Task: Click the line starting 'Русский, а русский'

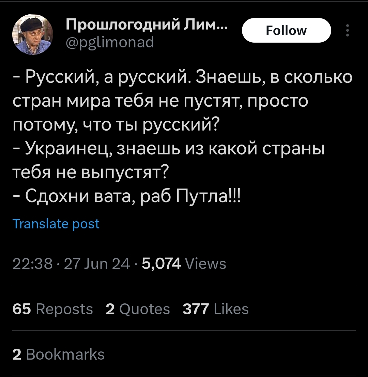Action: click(x=183, y=77)
